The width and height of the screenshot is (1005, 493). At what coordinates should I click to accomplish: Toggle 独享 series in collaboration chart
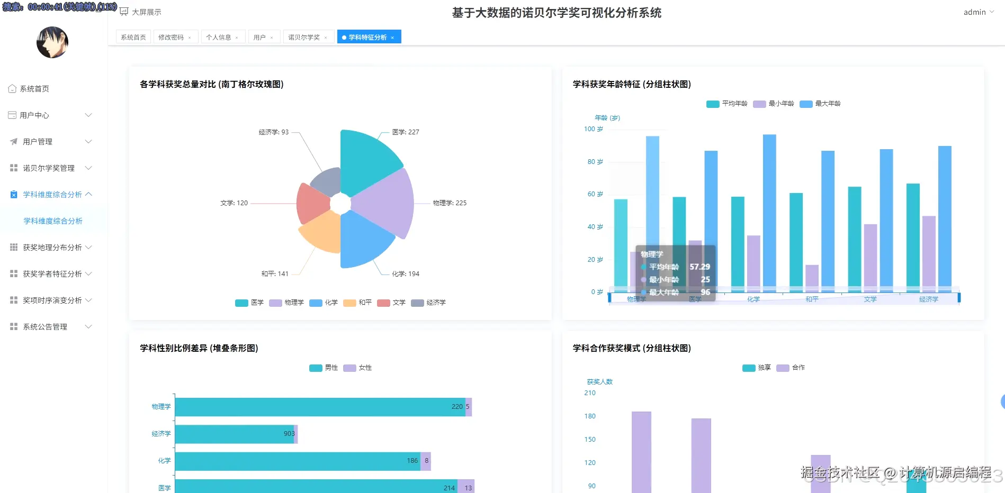(757, 368)
